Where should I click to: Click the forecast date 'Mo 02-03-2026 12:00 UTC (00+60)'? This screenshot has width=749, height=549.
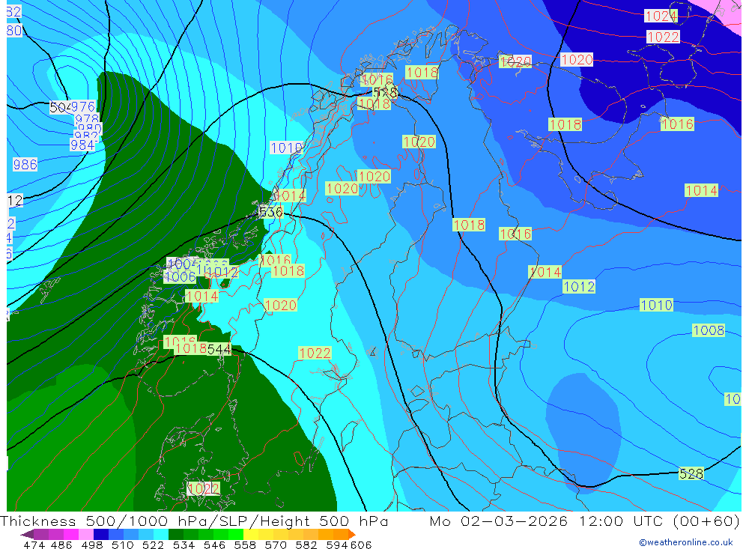[x=585, y=521]
